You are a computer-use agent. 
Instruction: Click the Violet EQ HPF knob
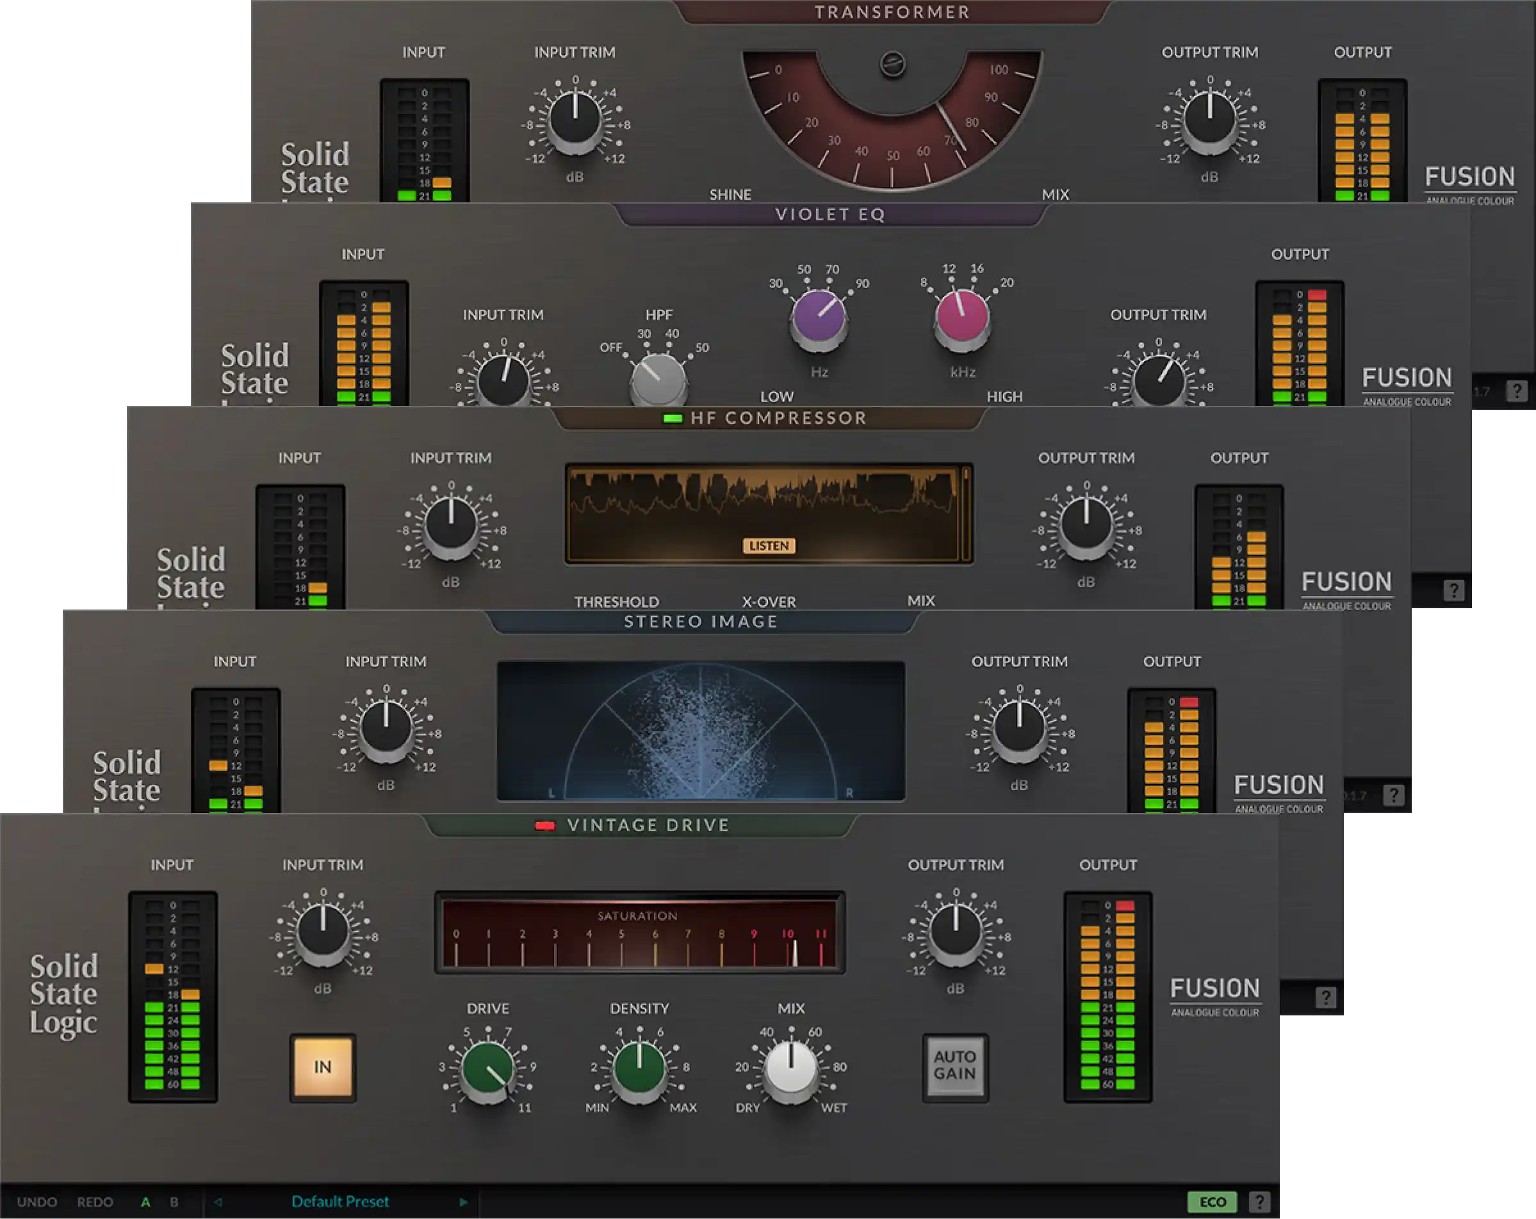[x=658, y=379]
